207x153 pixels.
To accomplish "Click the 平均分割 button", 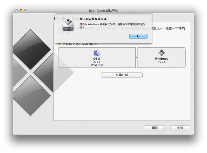I will tap(122, 75).
